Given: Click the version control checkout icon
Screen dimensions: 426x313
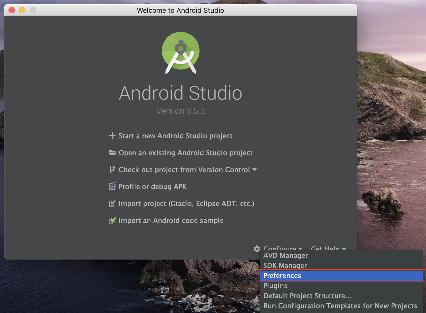Looking at the screenshot, I should (113, 169).
